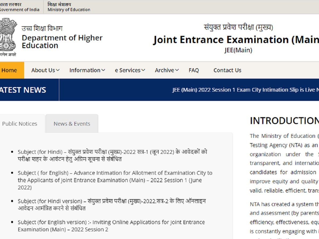This screenshot has height=239, width=319.
Task: Open the Archive dropdown menu
Action: click(x=166, y=70)
